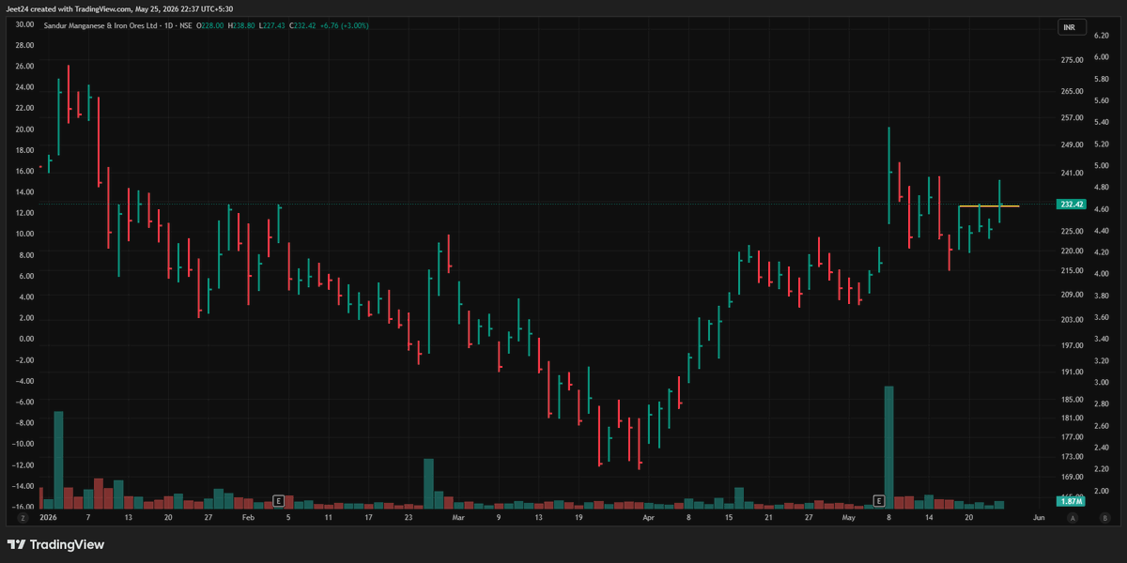Click the 5.00 label on the far-right scale
Screen dimensions: 1127x563
click(1102, 165)
